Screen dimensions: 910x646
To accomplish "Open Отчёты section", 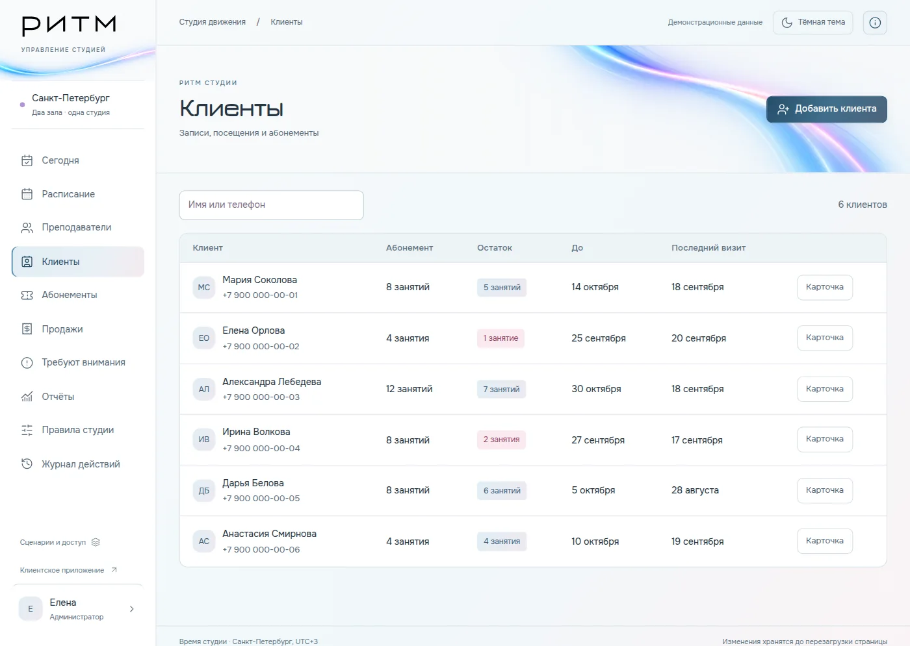I will pos(77,397).
